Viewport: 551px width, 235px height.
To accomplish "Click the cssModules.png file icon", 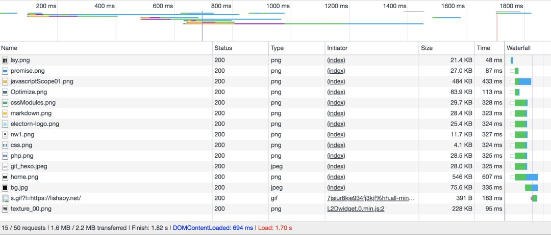I will 6,103.
